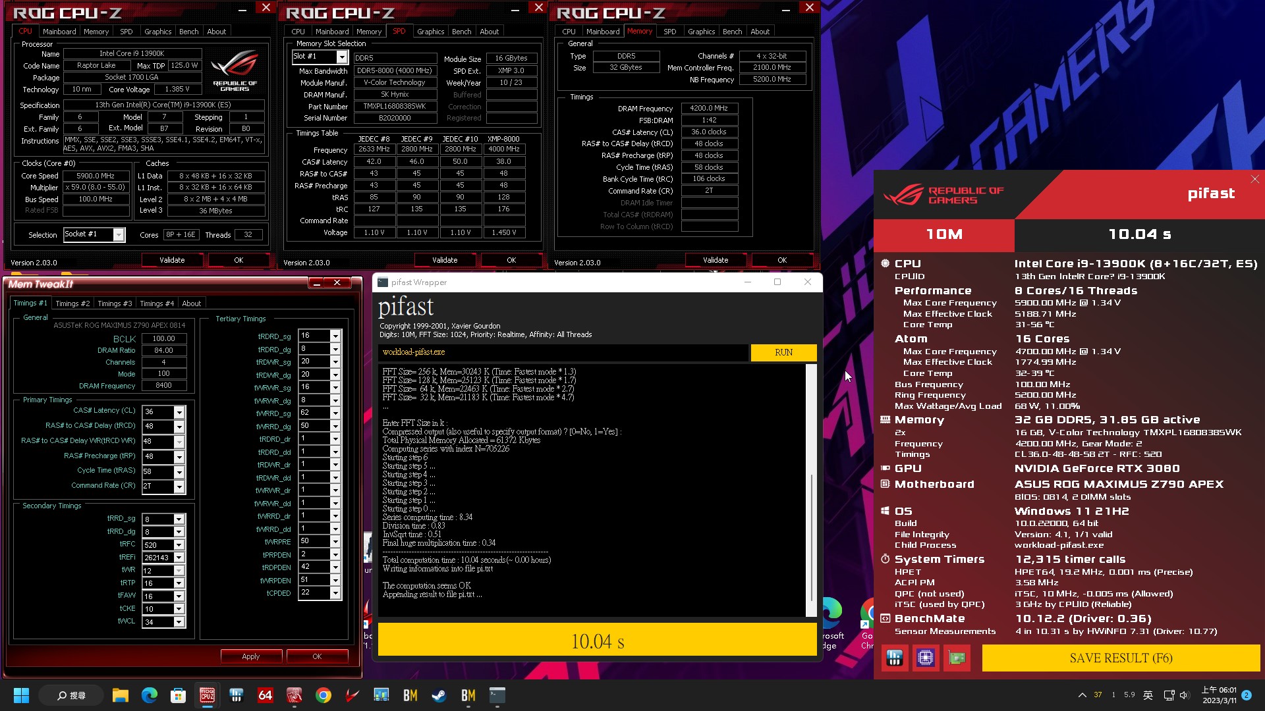Image resolution: width=1265 pixels, height=711 pixels.
Task: Open the volume tray icon
Action: [x=1184, y=695]
